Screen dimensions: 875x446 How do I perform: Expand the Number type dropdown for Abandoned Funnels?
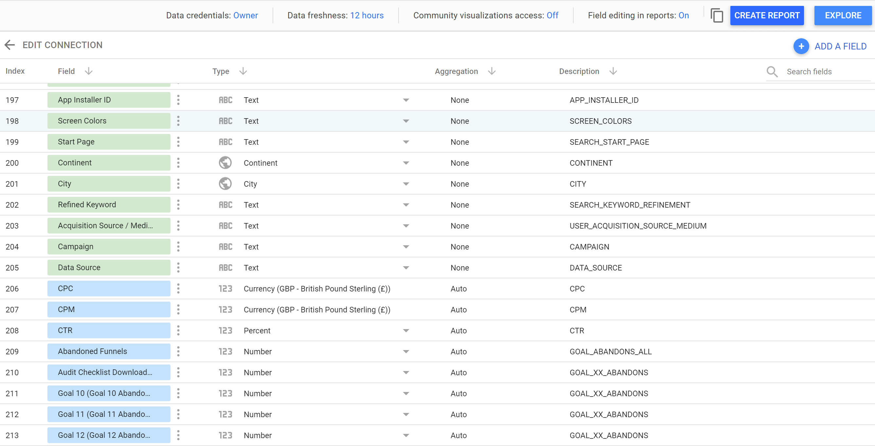(x=406, y=352)
